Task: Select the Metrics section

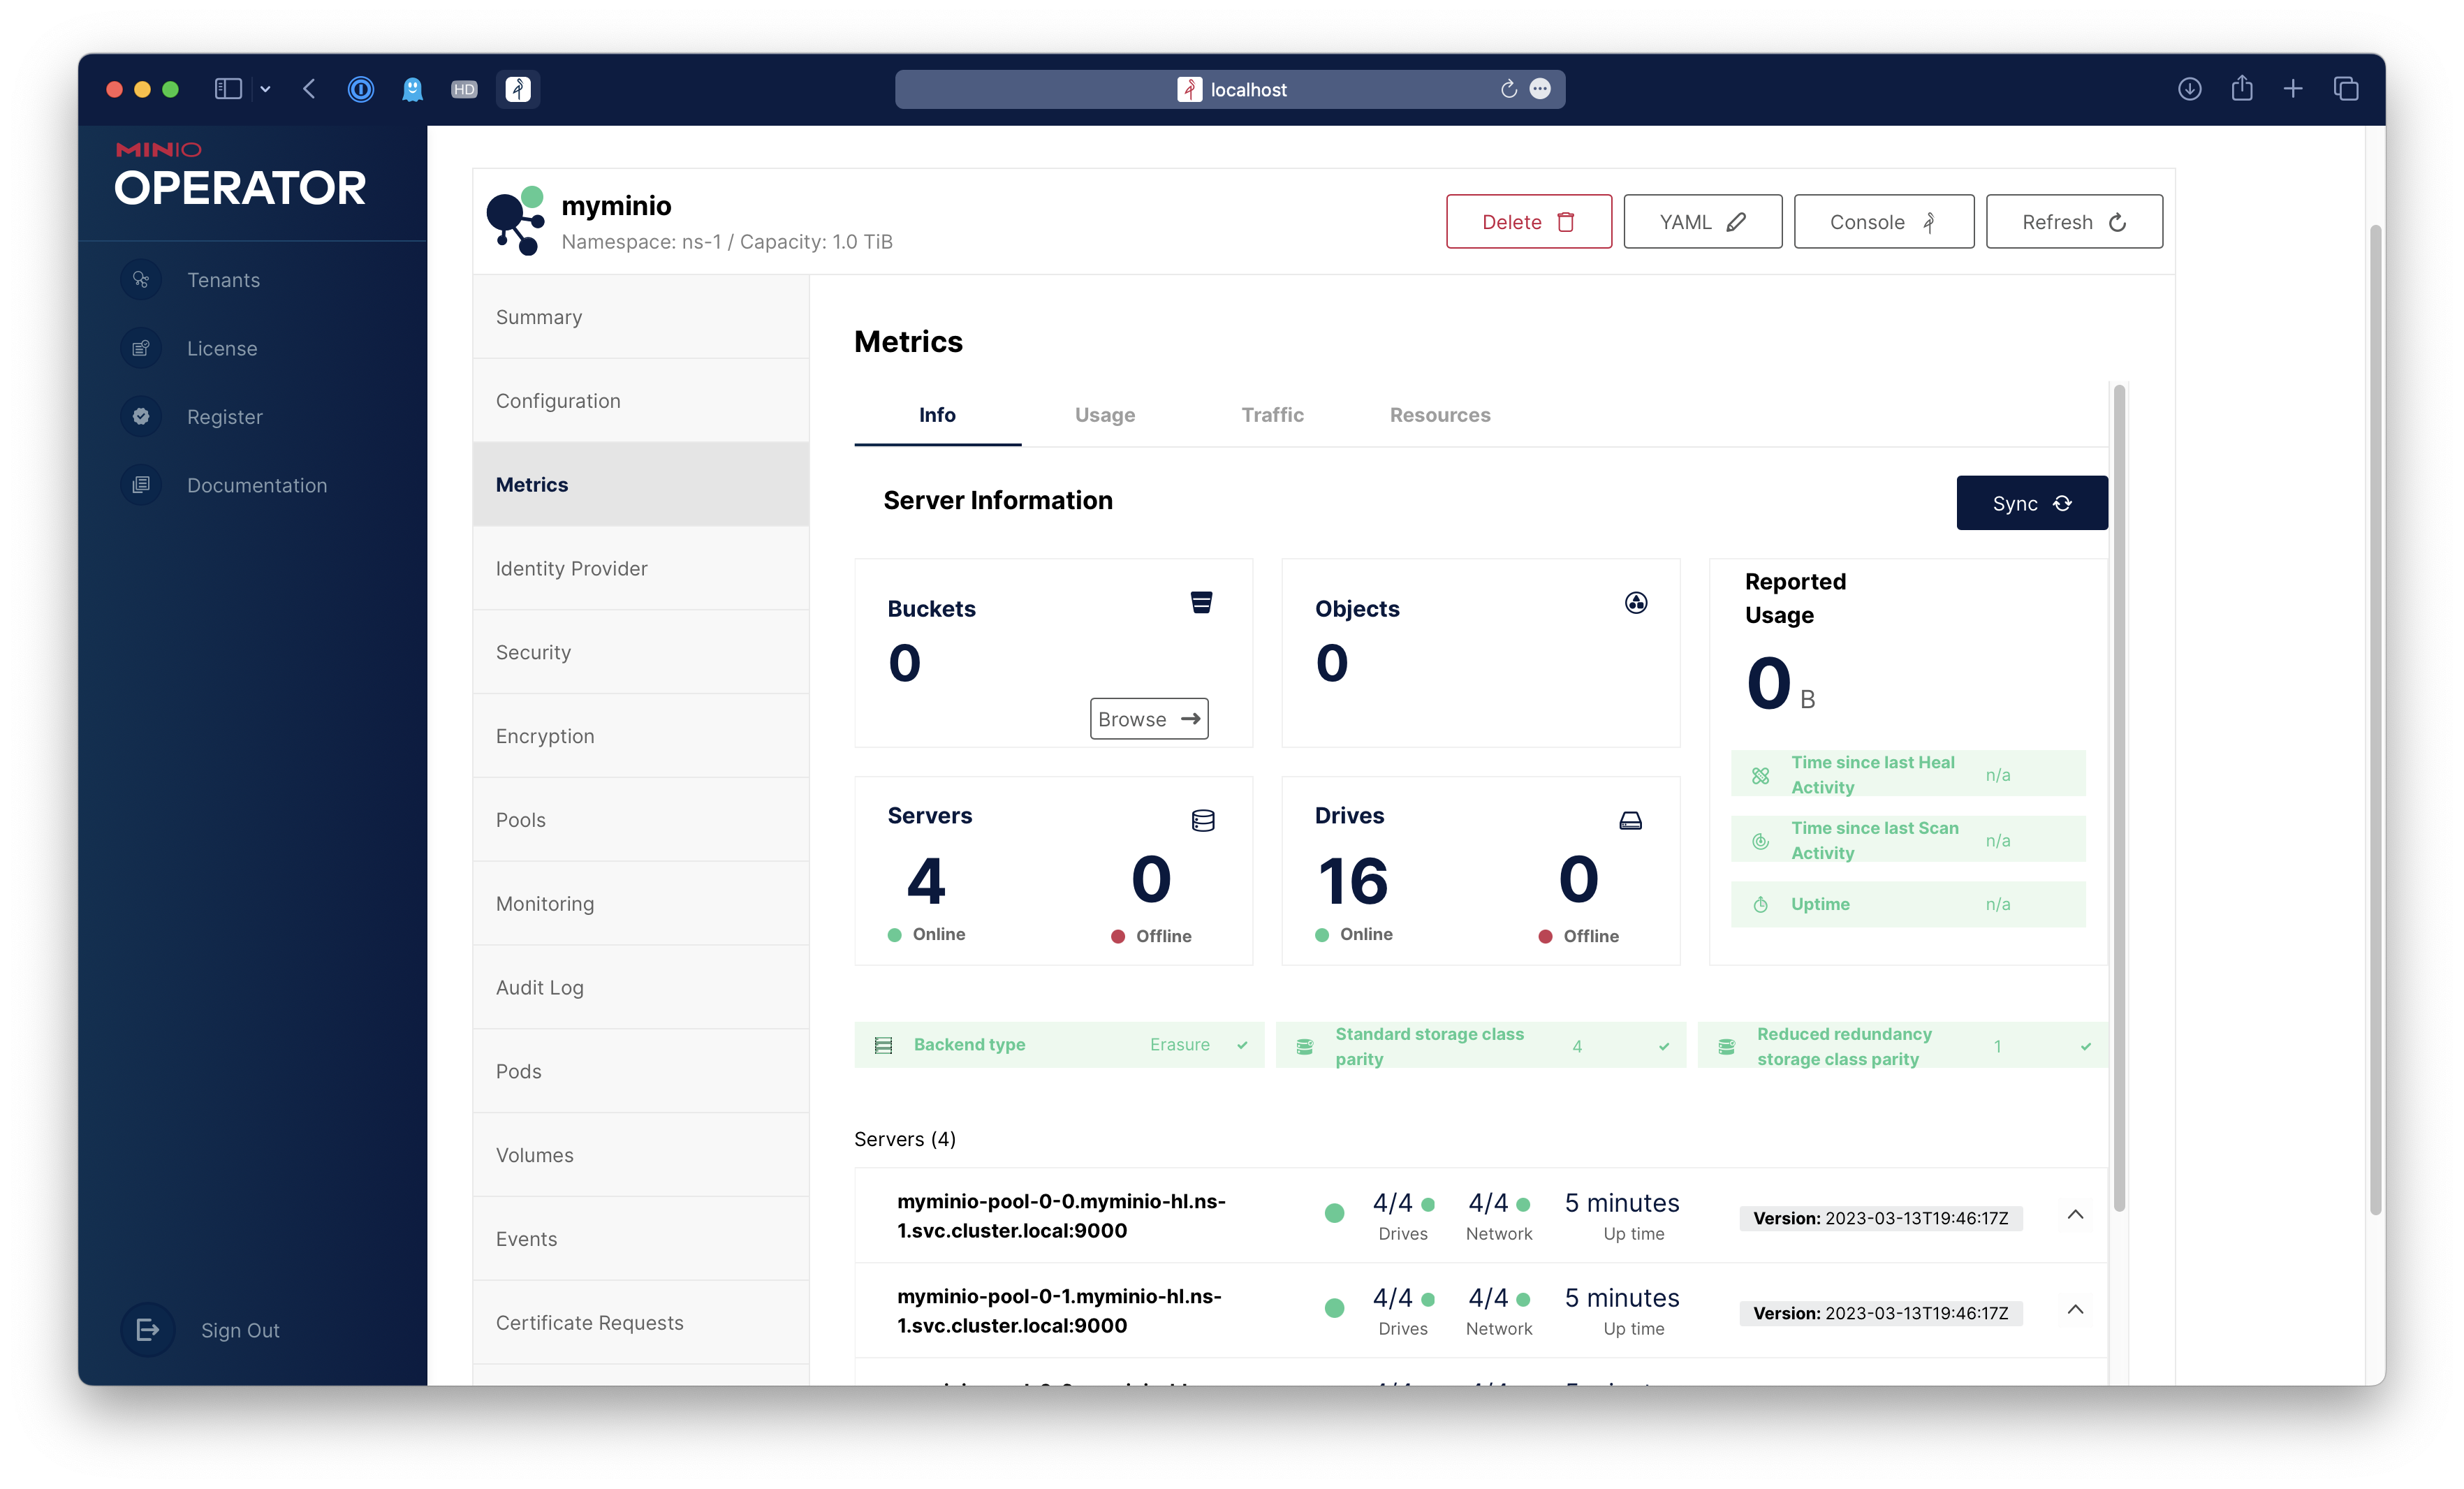Action: click(x=640, y=485)
